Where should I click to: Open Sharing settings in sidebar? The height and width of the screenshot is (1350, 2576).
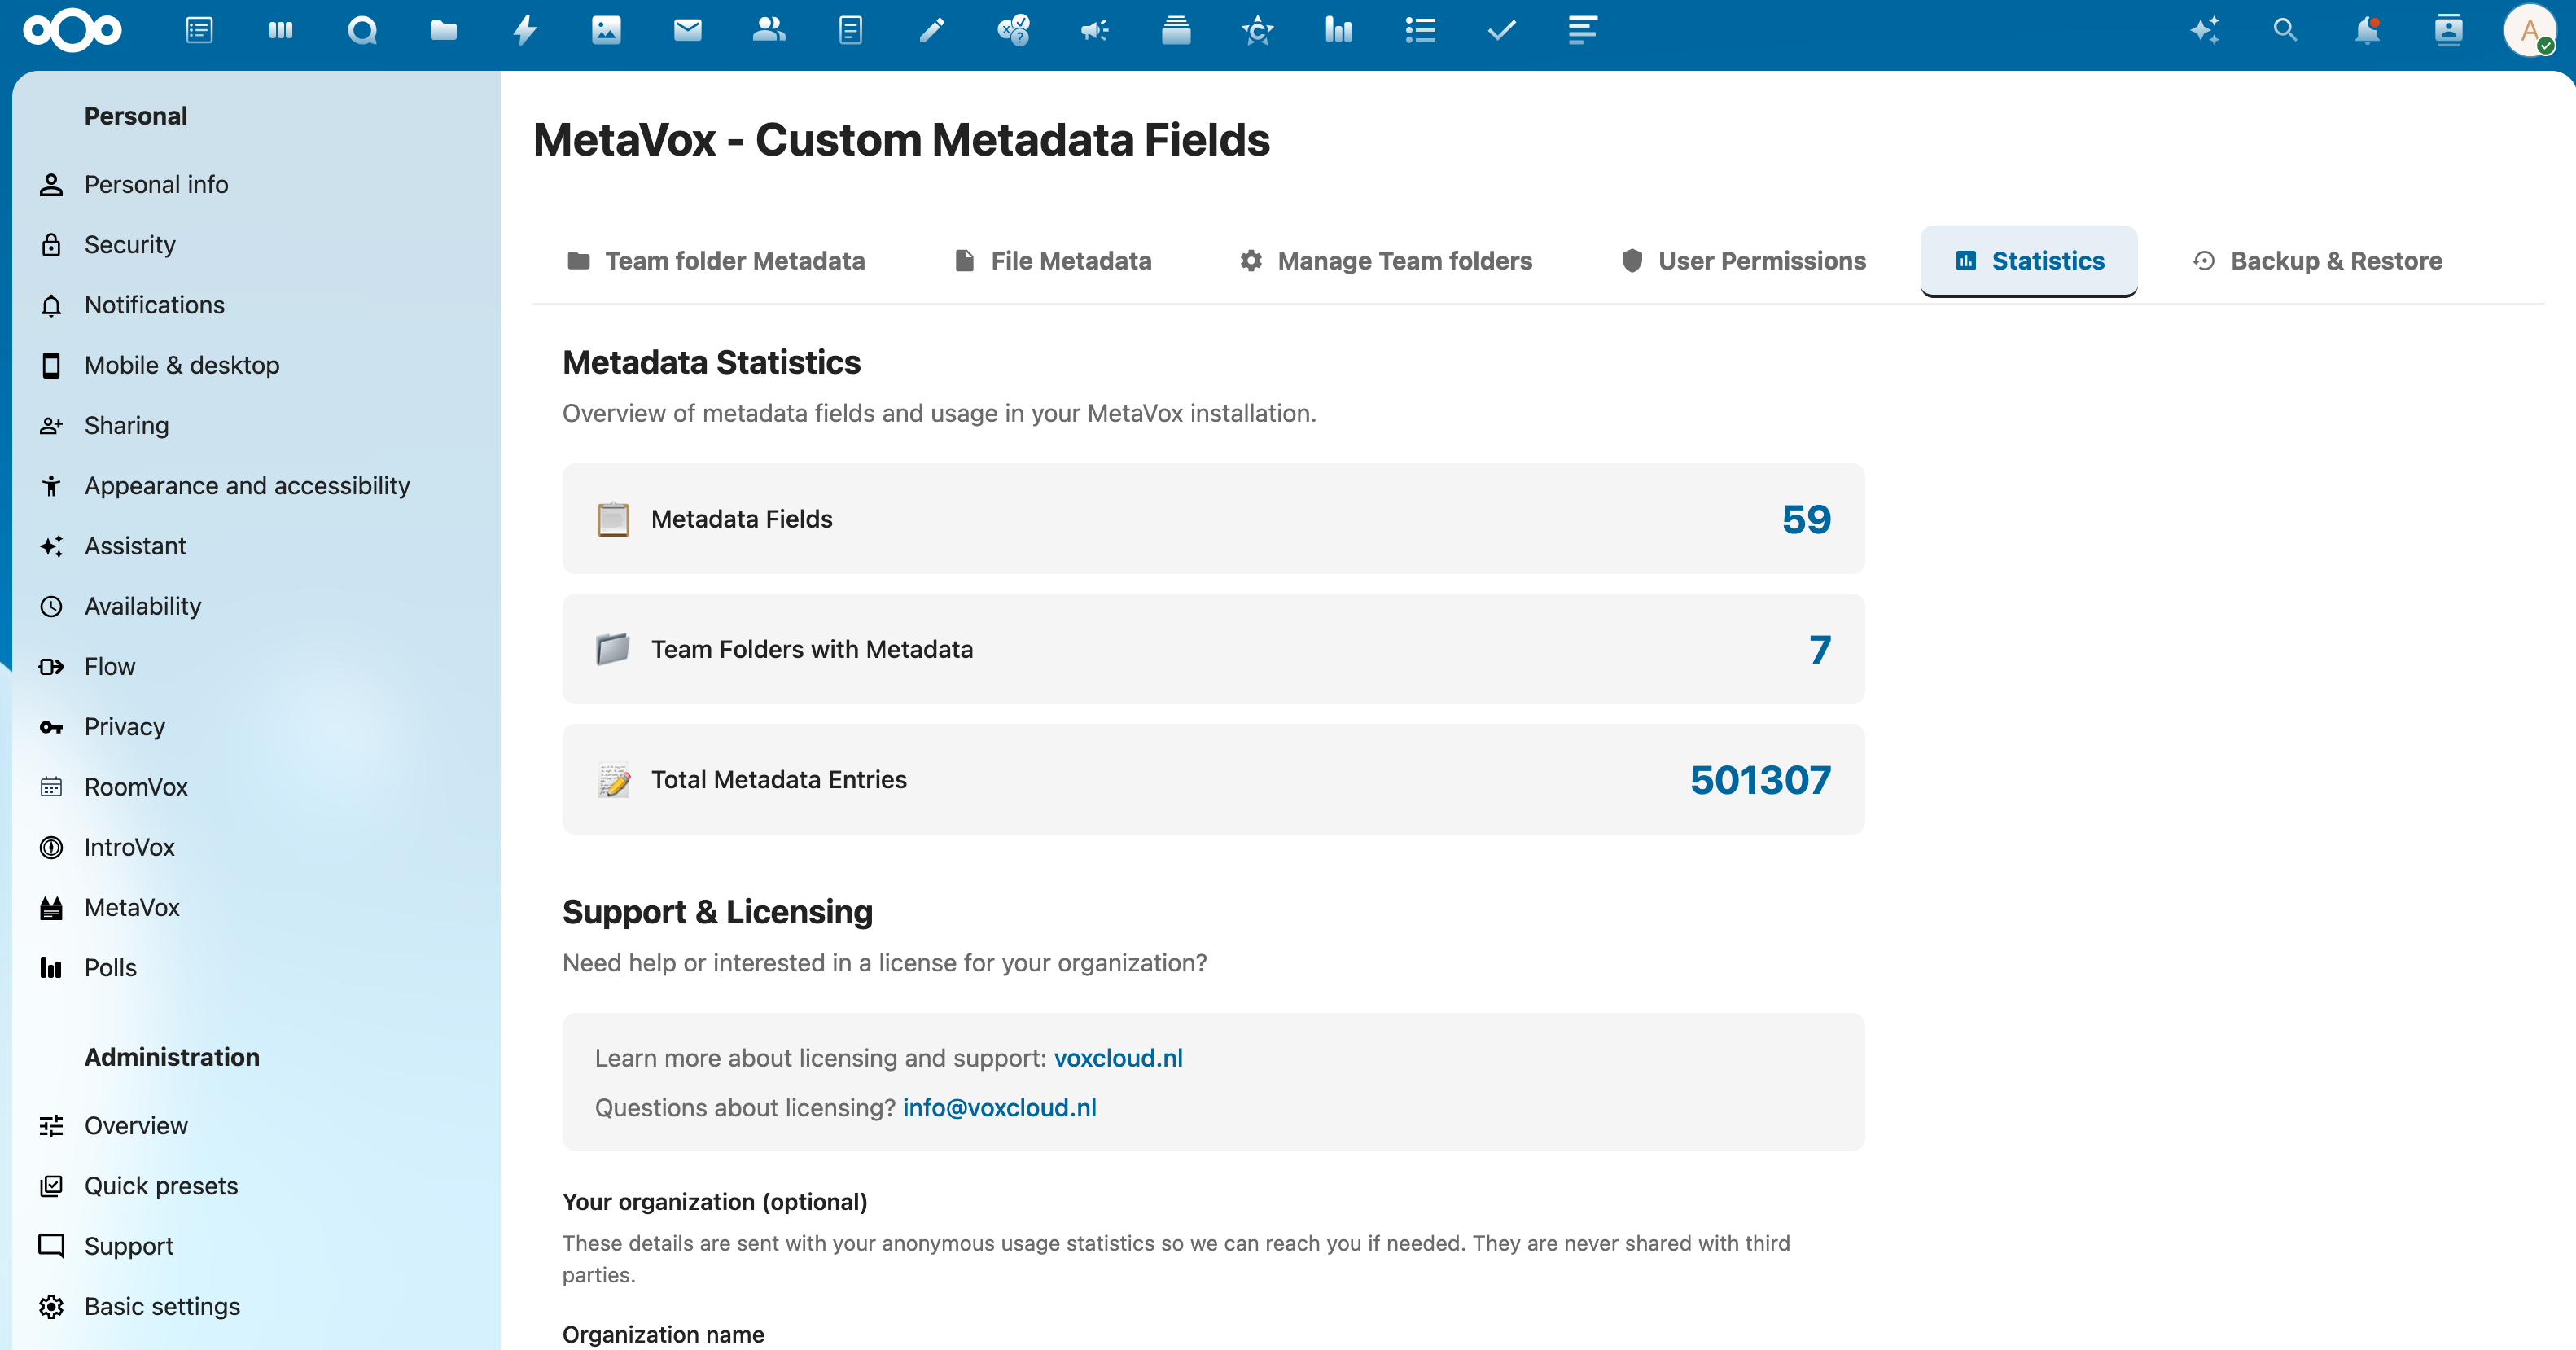[256, 426]
